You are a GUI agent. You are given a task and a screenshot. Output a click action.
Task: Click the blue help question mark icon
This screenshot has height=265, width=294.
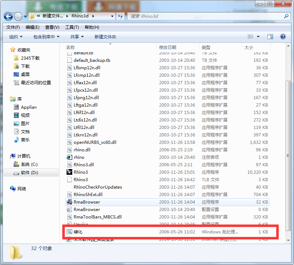point(283,37)
